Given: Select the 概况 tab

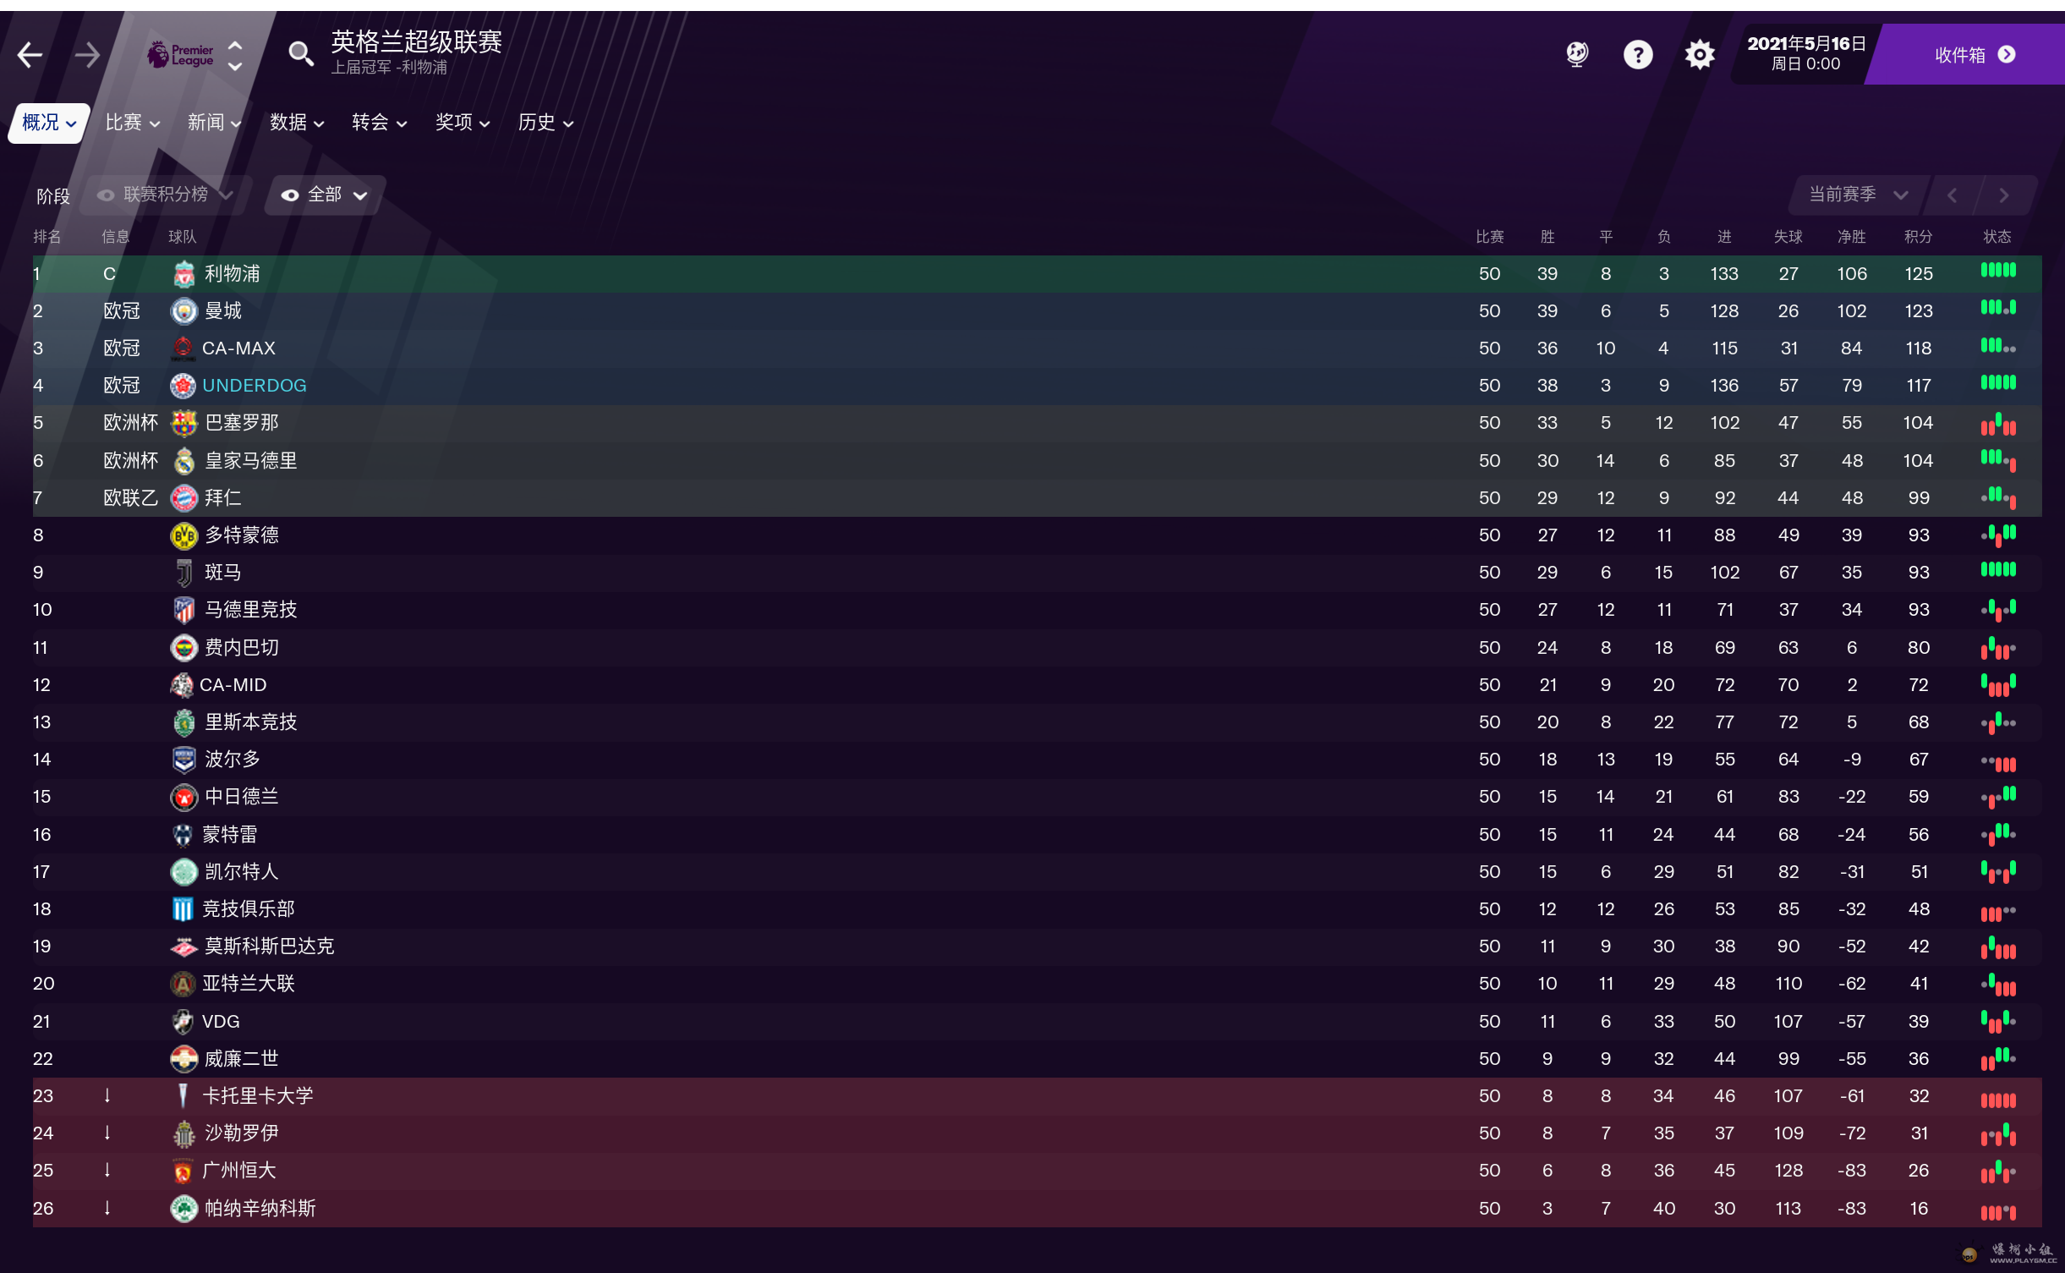Looking at the screenshot, I should [x=49, y=123].
